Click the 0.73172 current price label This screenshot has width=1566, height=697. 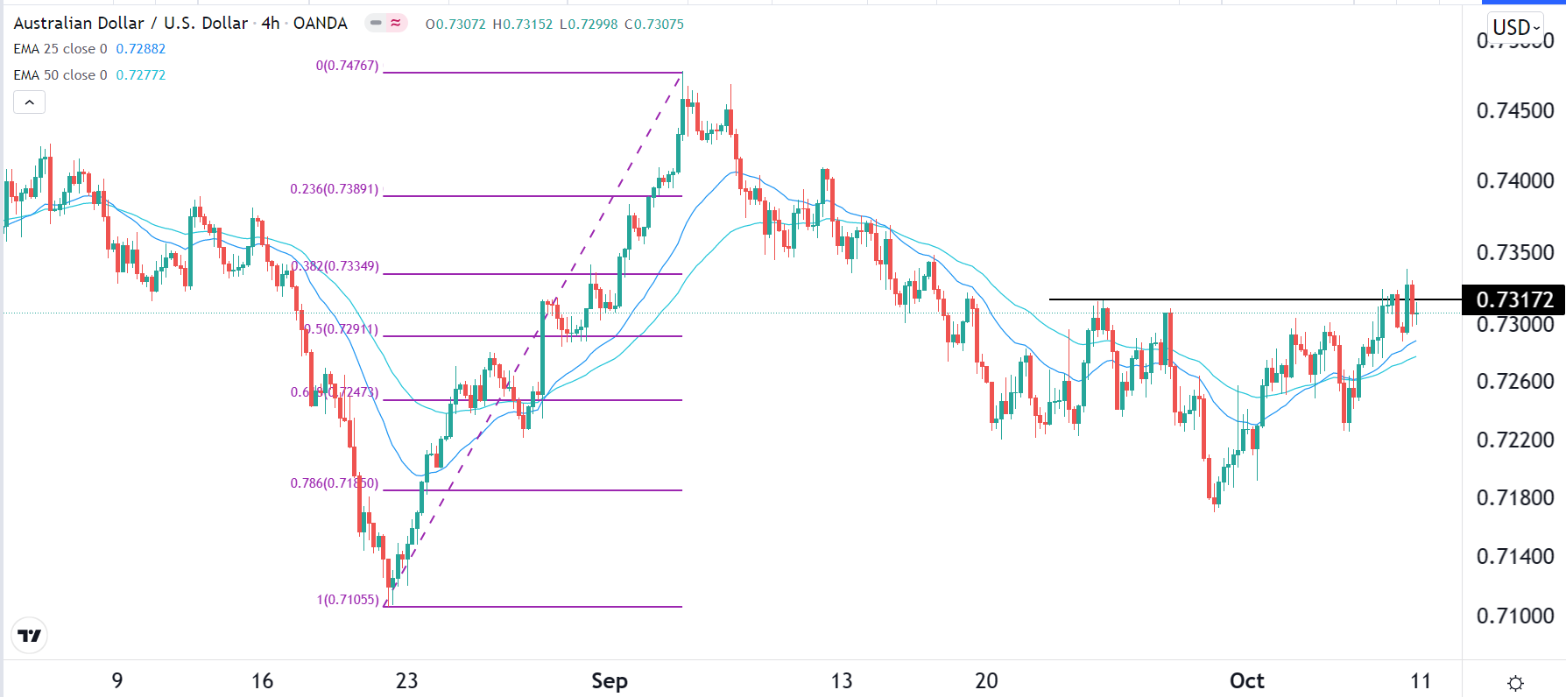point(1513,300)
